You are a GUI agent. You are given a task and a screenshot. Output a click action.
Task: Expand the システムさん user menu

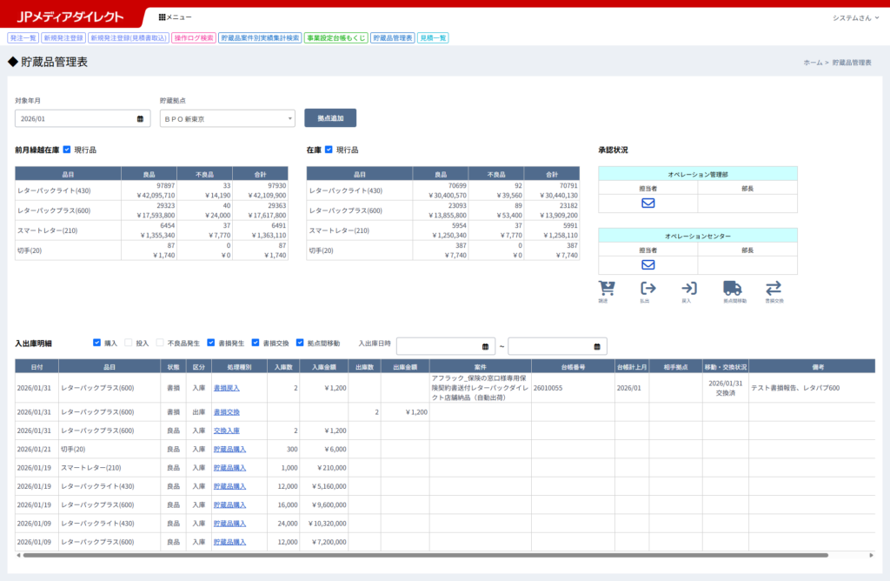[x=855, y=17]
